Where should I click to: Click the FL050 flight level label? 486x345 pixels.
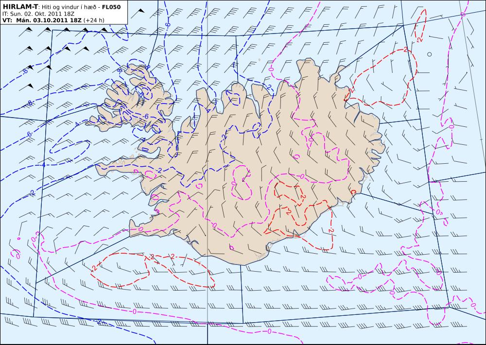(111, 7)
